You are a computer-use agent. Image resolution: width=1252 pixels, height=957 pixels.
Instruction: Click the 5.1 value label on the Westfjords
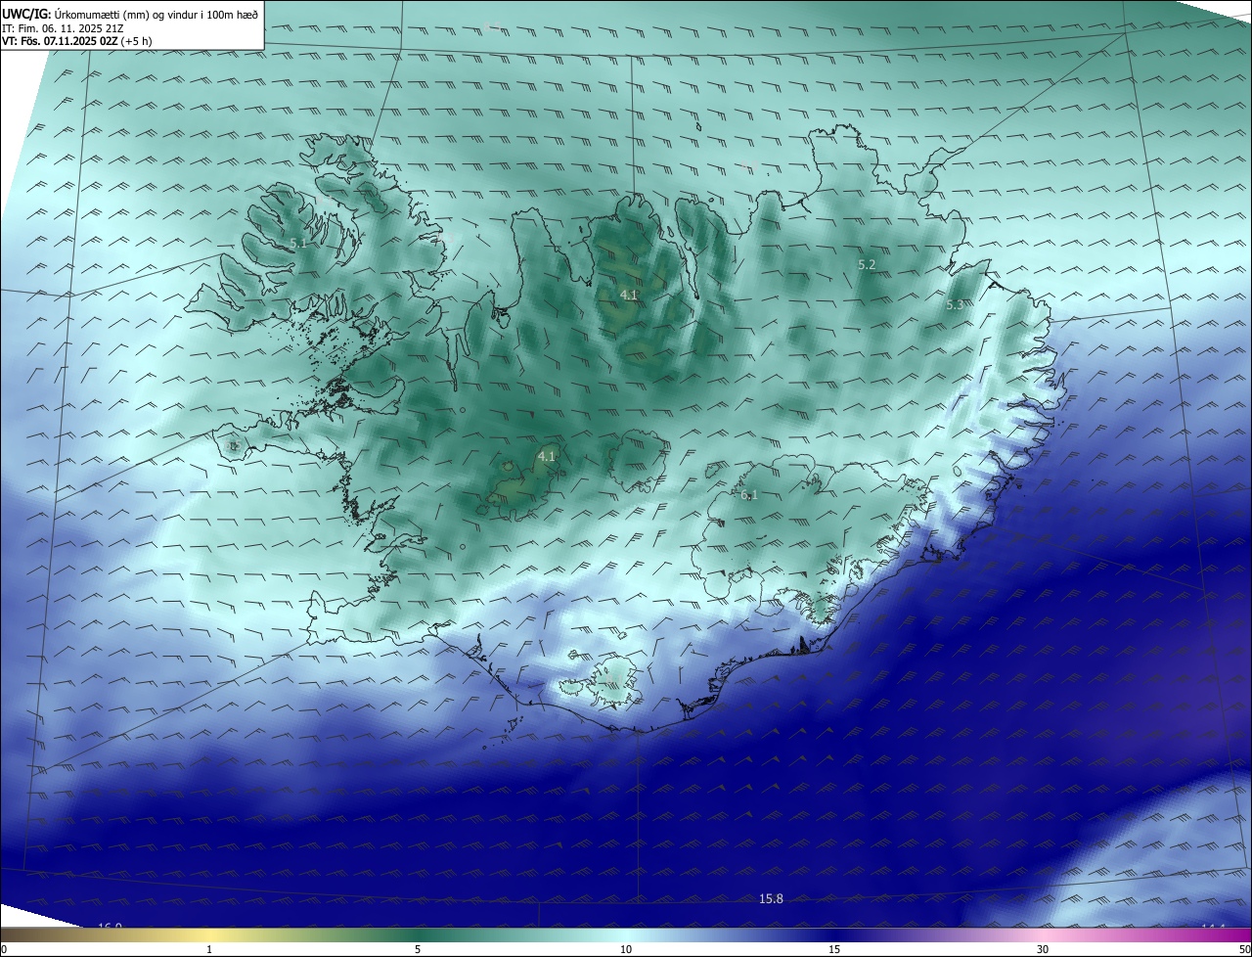click(298, 243)
